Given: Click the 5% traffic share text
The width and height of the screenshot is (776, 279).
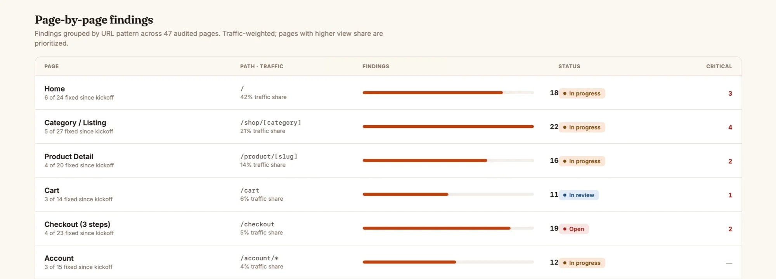Looking at the screenshot, I should point(262,233).
